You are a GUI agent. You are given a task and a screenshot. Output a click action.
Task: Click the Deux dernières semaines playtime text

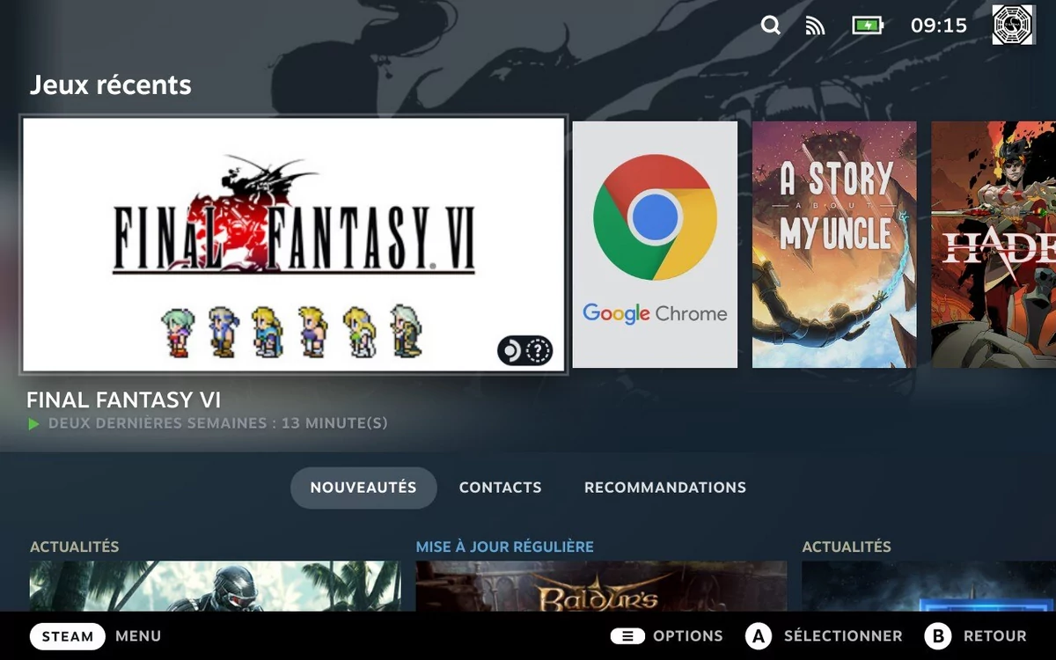click(217, 423)
